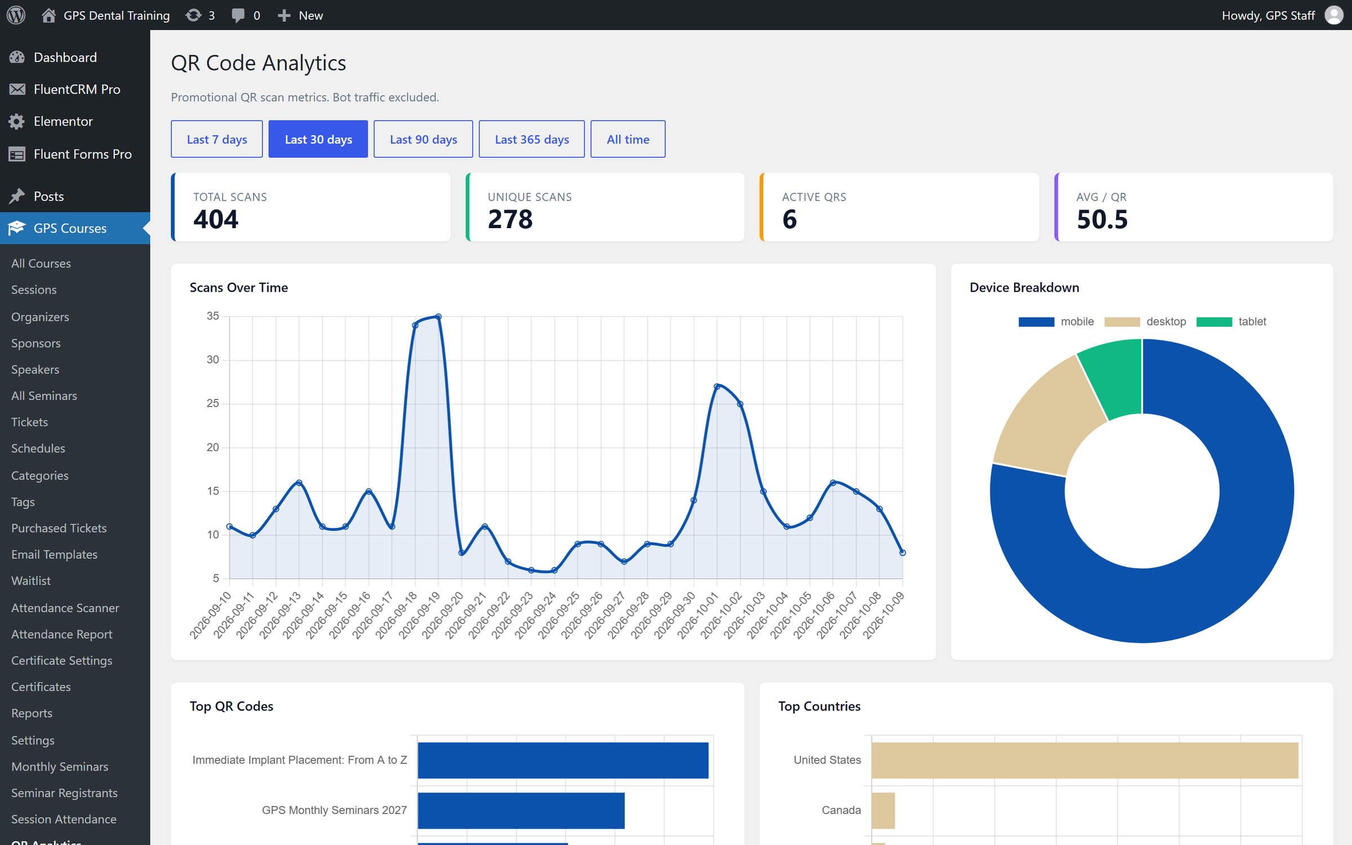
Task: Click the FluentCRM Pro envelope icon
Action: point(17,90)
